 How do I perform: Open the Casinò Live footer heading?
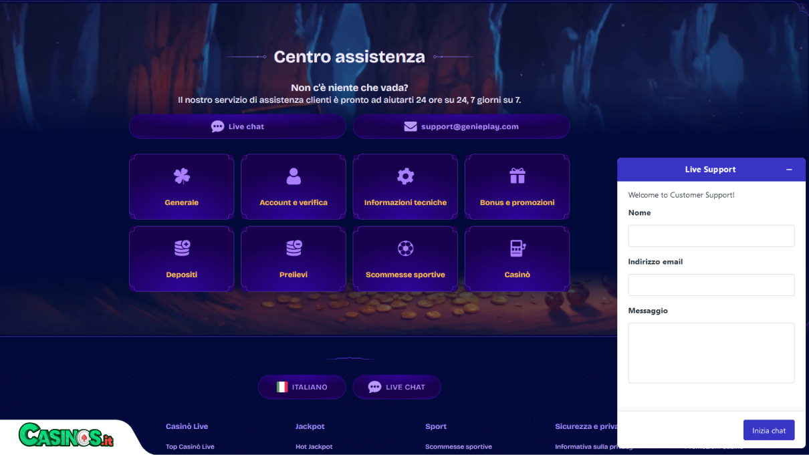187,426
